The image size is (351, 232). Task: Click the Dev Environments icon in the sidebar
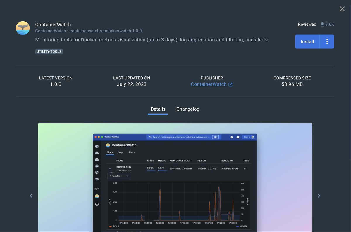coord(97,166)
